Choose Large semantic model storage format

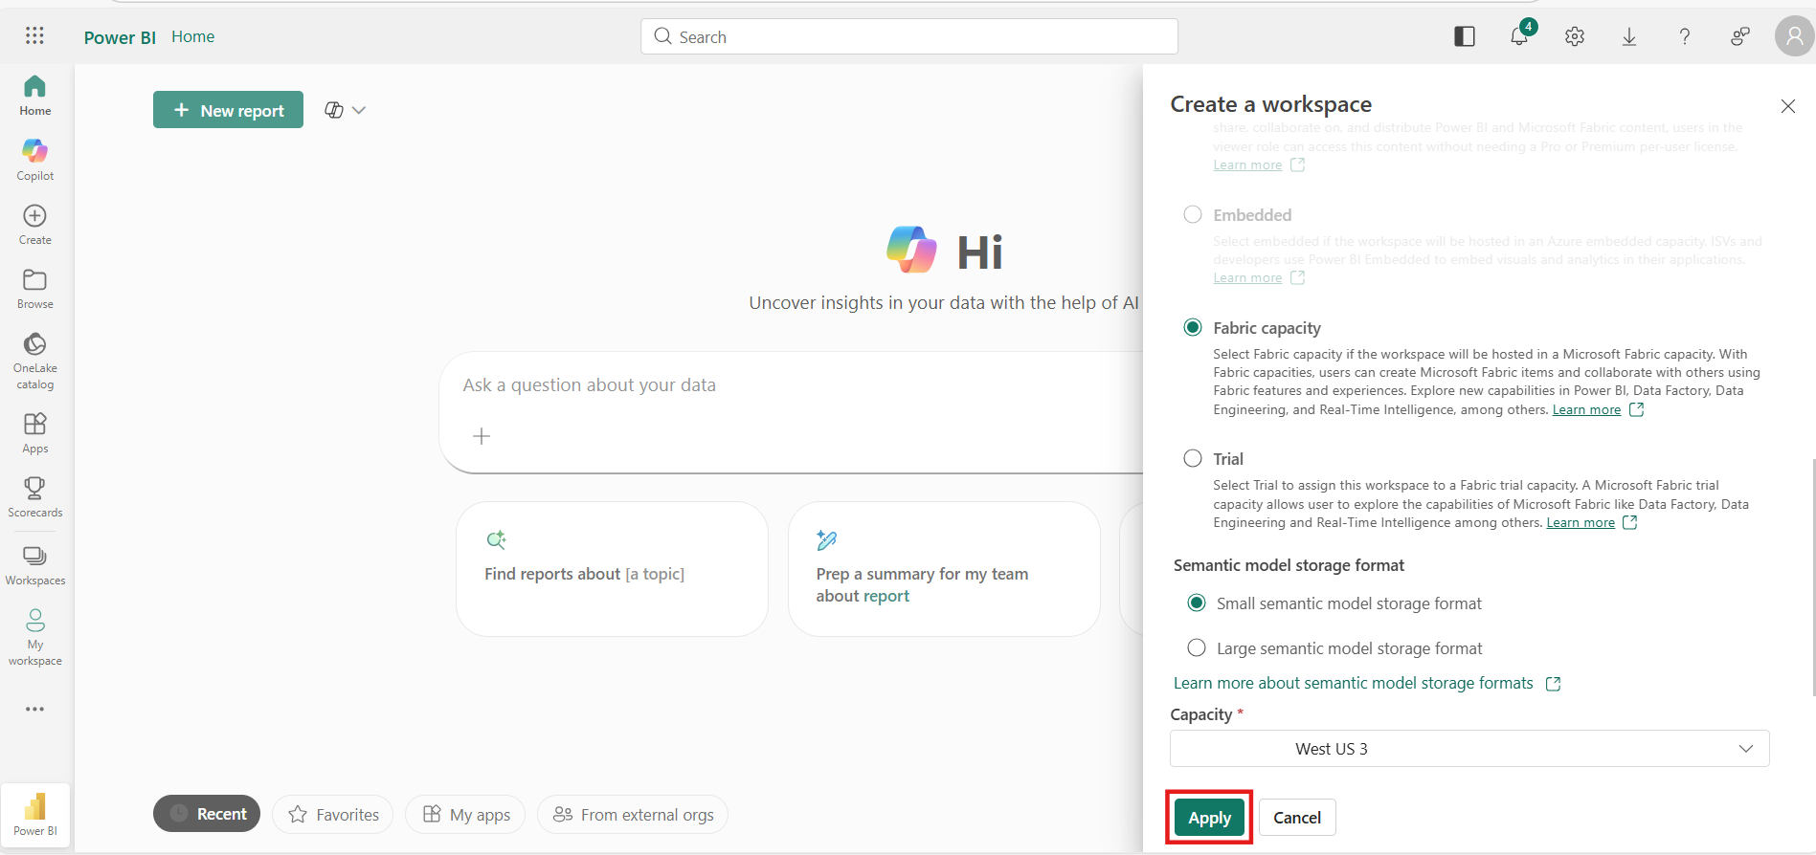coord(1197,647)
